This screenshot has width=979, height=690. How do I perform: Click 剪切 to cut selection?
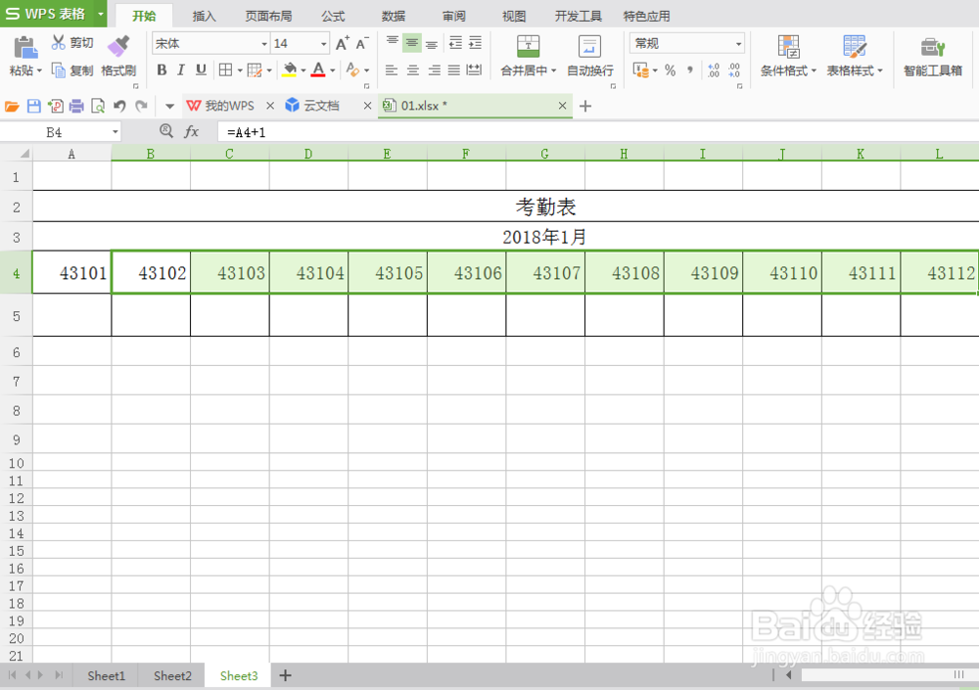tap(70, 43)
